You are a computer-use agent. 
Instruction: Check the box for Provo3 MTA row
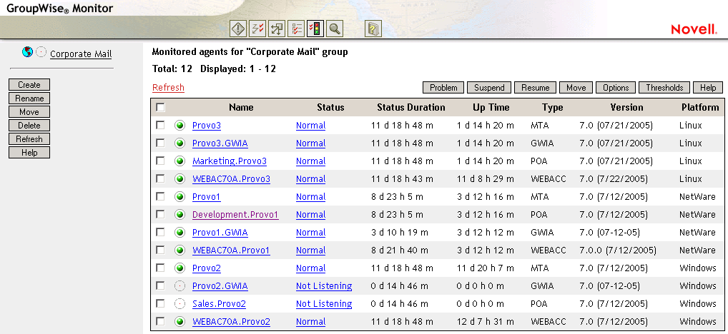tap(160, 125)
